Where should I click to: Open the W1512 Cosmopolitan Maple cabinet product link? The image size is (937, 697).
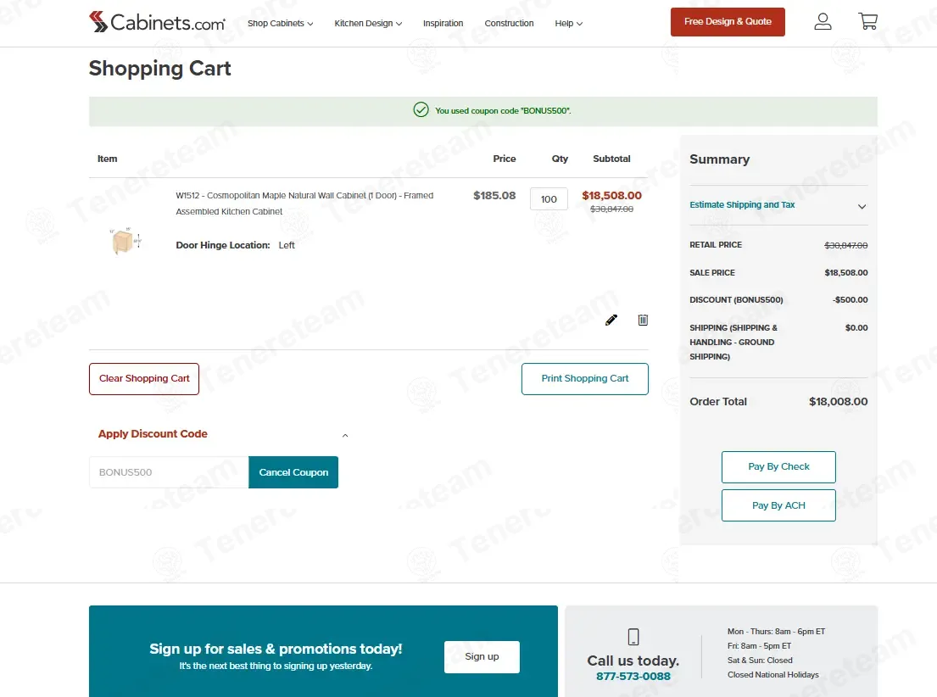tap(304, 204)
